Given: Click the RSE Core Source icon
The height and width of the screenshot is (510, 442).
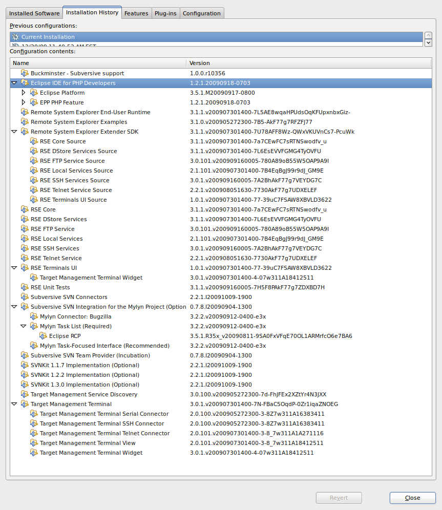Looking at the screenshot, I should pos(34,141).
